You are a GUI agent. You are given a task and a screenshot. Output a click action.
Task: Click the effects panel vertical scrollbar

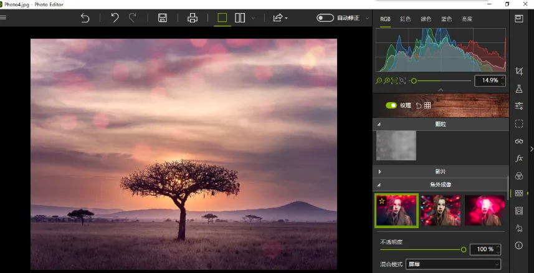pos(507,188)
